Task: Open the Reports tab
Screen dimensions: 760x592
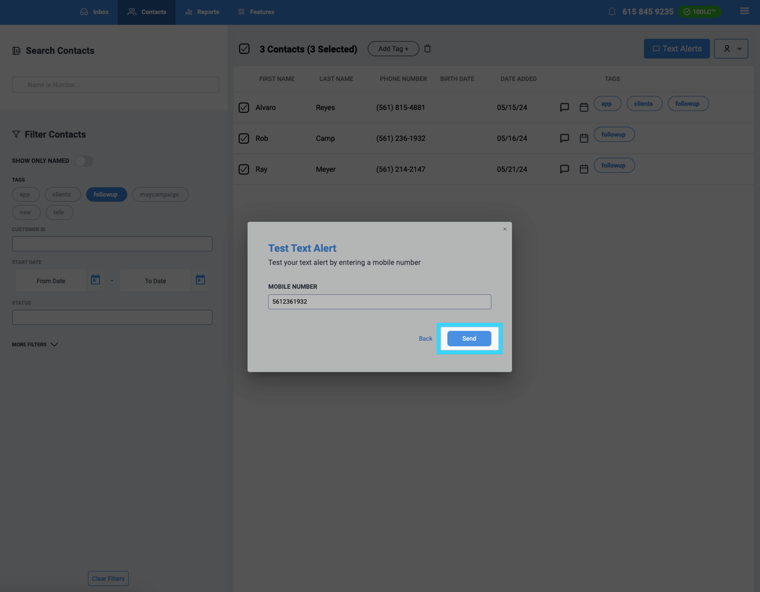Action: pyautogui.click(x=202, y=12)
